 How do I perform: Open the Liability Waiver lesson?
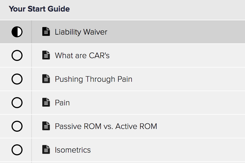(81, 32)
